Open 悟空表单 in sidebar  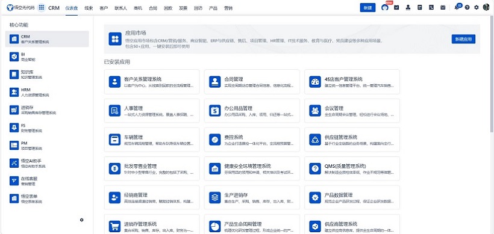coord(47,199)
